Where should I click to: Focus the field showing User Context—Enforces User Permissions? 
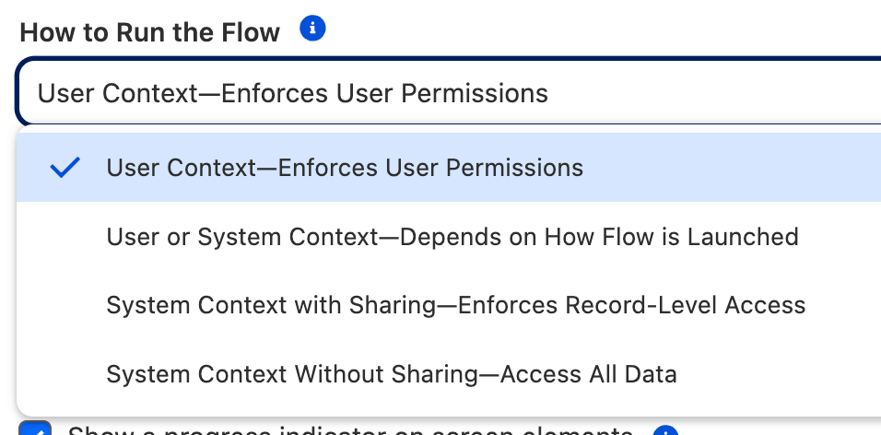[x=449, y=91]
